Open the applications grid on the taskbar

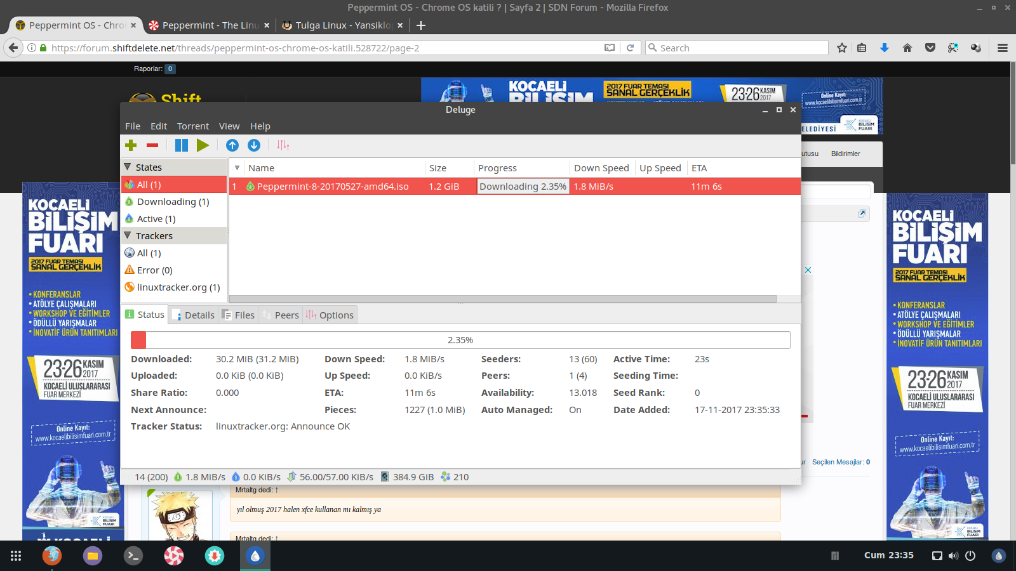[x=16, y=556]
